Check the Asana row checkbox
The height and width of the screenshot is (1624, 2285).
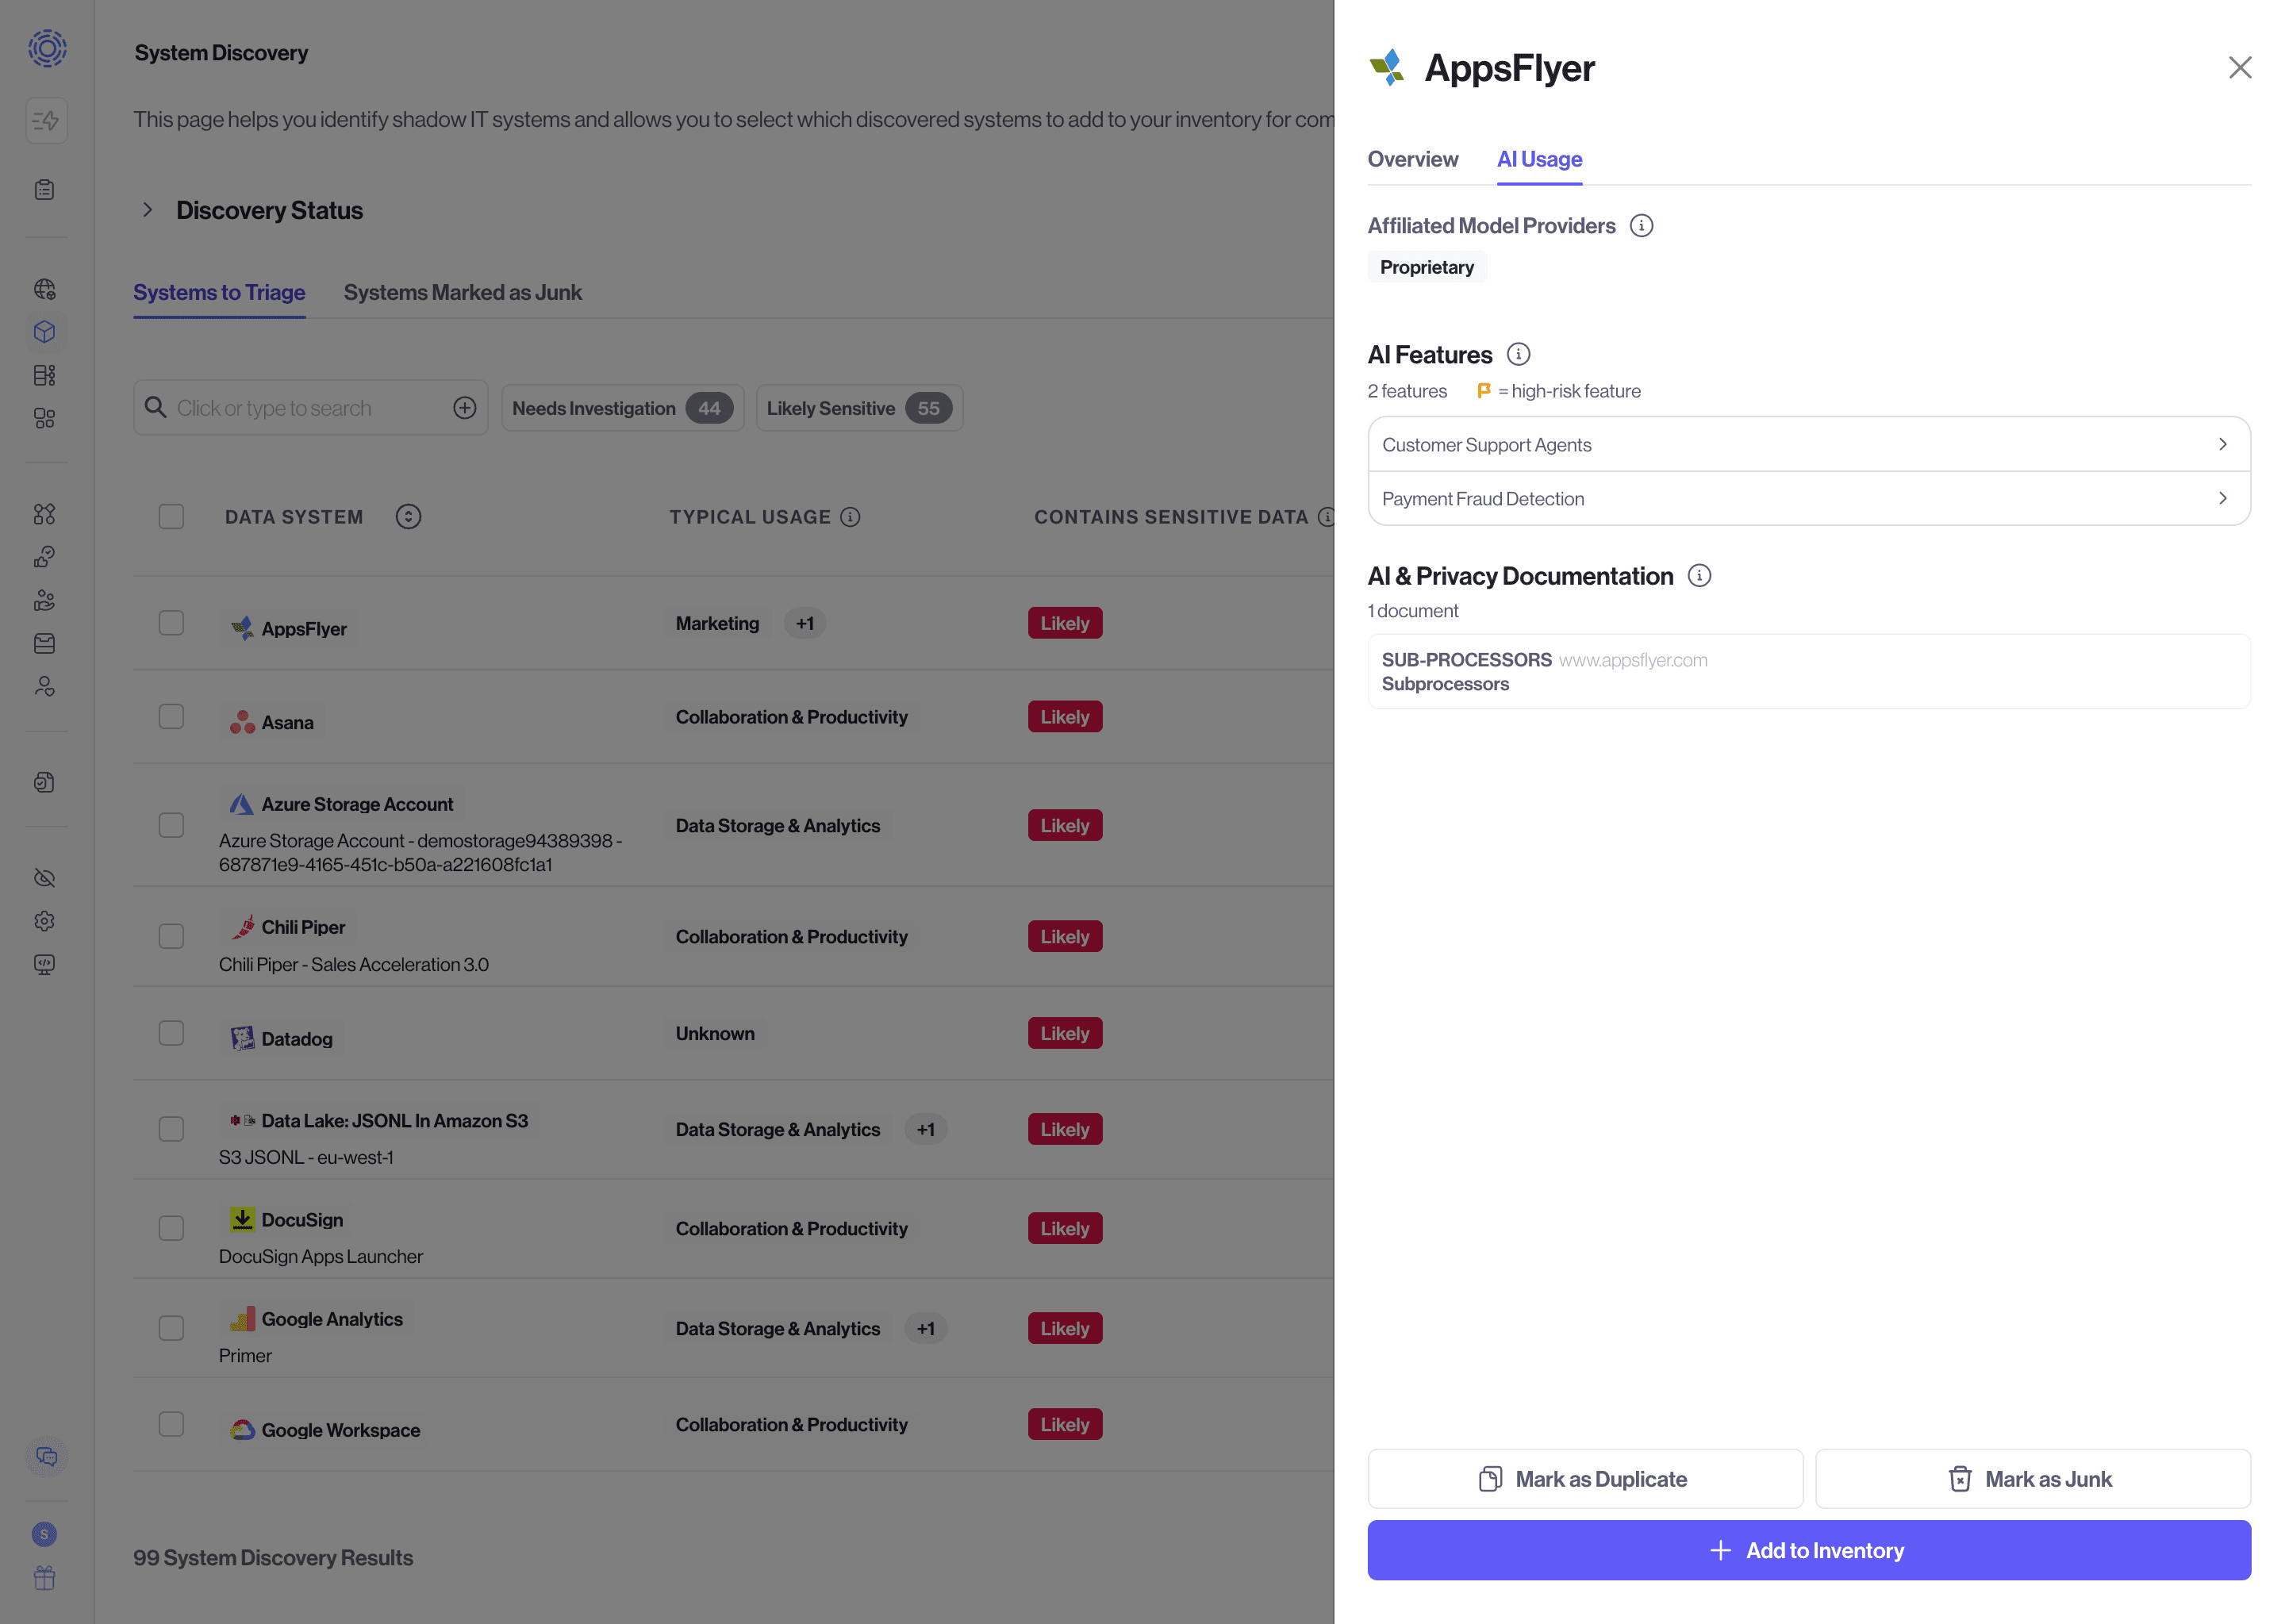171,717
